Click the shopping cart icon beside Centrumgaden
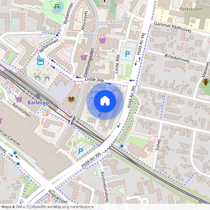 tap(84, 57)
